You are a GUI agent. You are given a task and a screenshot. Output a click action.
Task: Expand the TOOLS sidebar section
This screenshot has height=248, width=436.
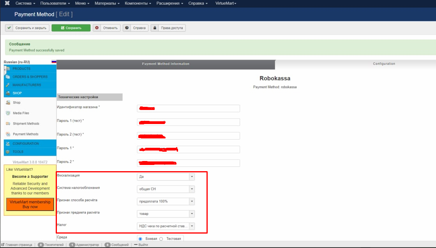pos(30,152)
